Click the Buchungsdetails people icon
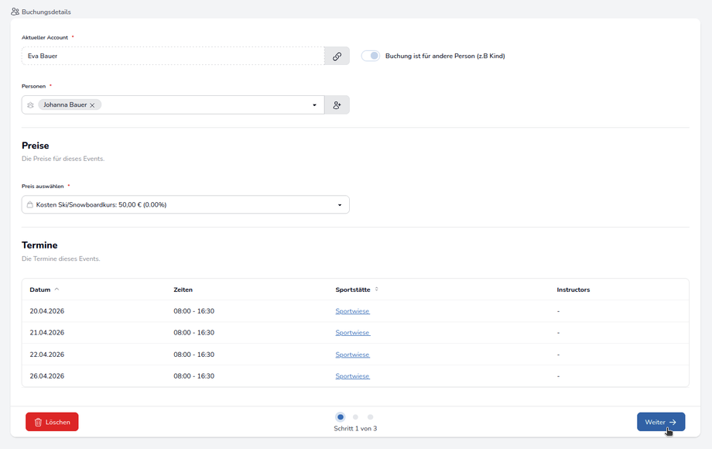 (15, 12)
